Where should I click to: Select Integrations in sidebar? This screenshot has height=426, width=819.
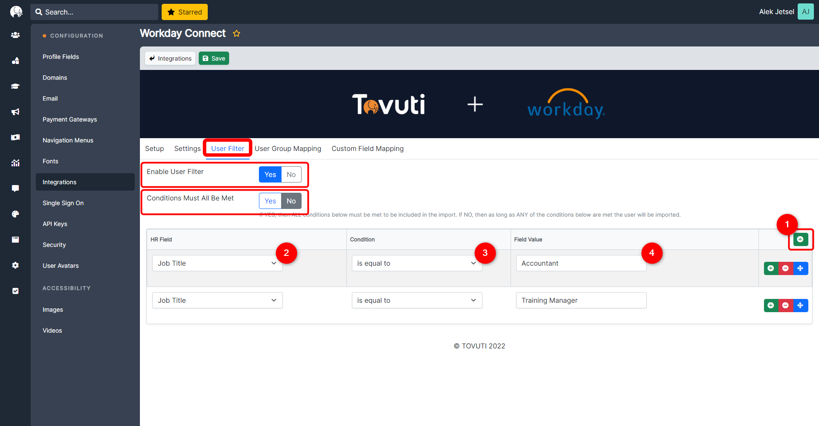[x=85, y=182]
